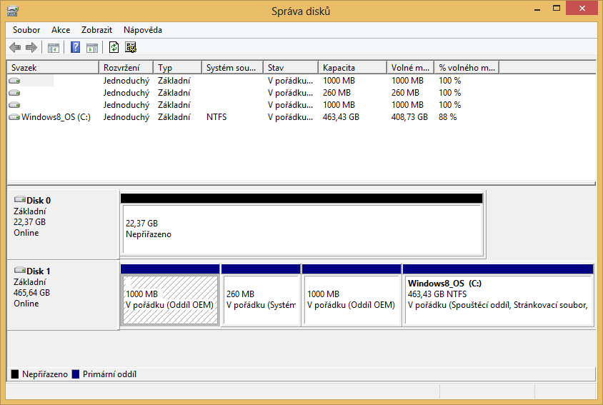The image size is (603, 405).
Task: Click the Back arrow toolbar icon
Action: (x=15, y=48)
